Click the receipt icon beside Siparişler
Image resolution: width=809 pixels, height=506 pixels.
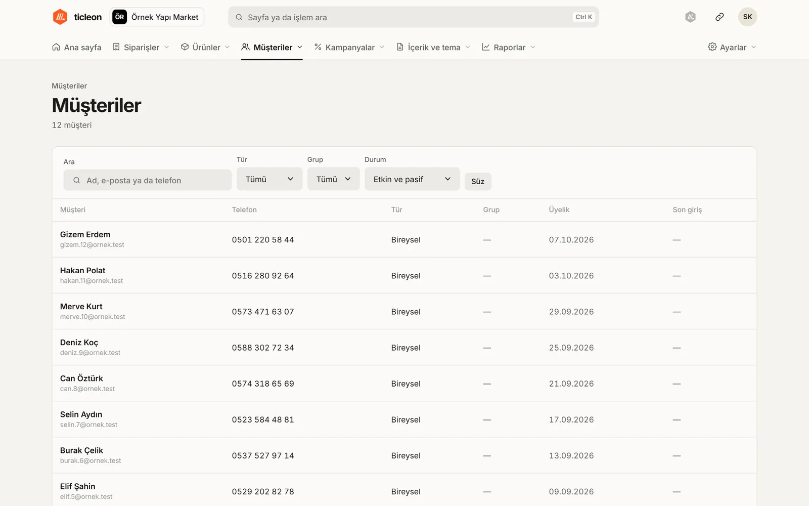click(116, 47)
